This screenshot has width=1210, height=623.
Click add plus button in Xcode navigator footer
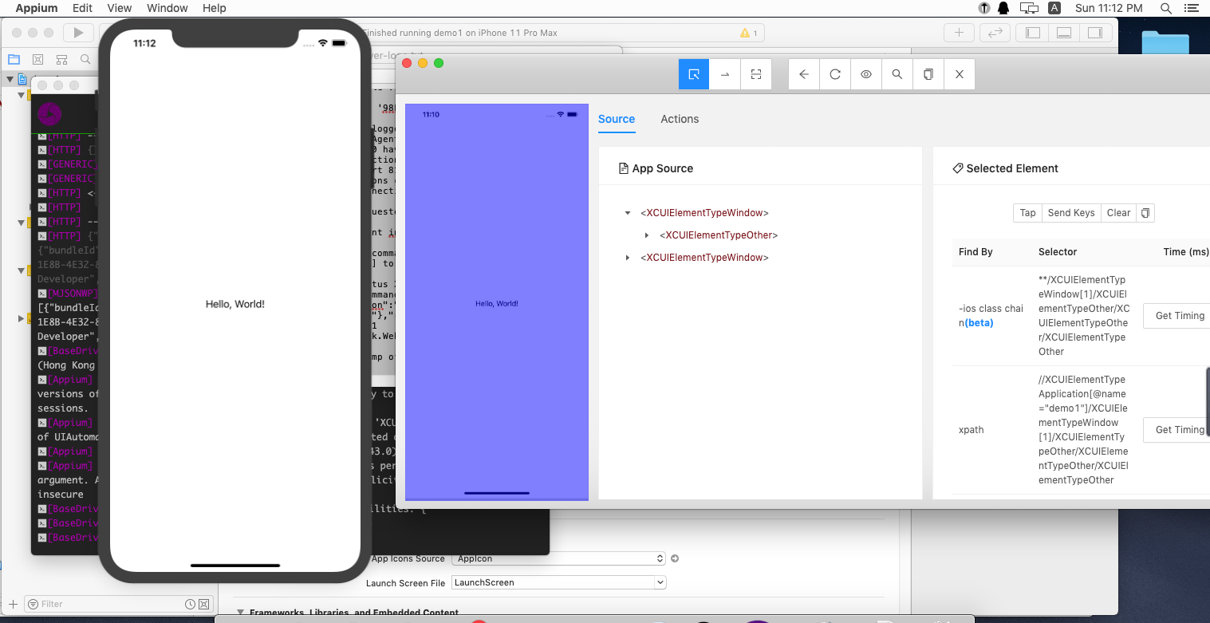pyautogui.click(x=13, y=604)
